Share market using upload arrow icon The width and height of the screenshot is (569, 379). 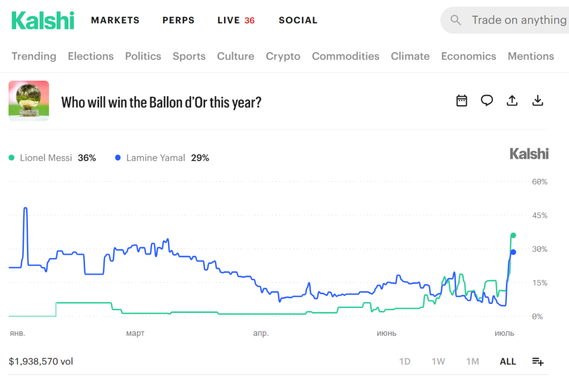click(x=512, y=101)
